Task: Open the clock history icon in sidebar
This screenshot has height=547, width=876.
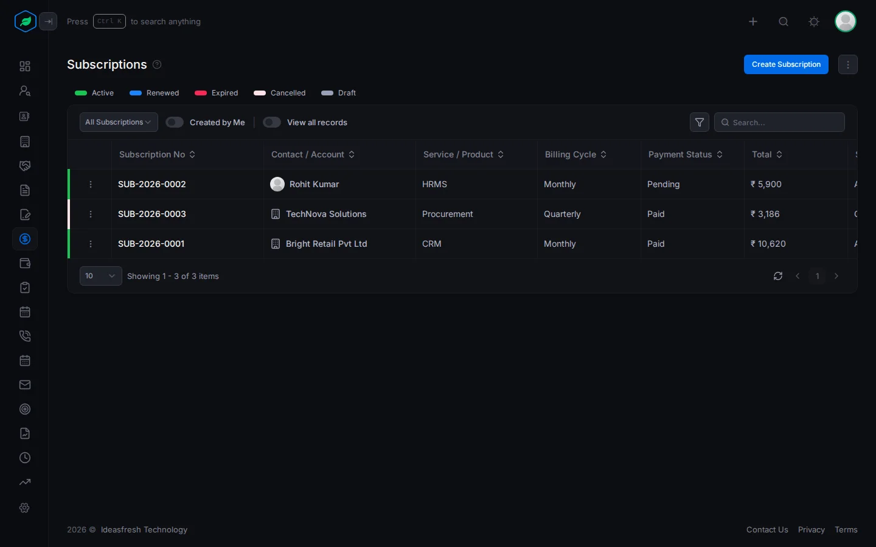Action: tap(25, 458)
